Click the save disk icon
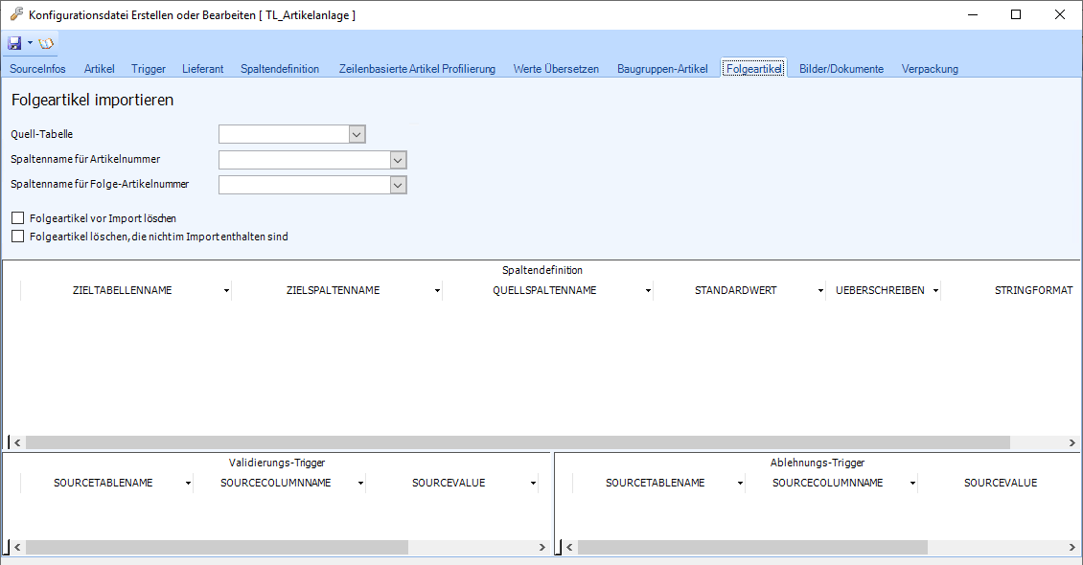The height and width of the screenshot is (565, 1083). [x=14, y=43]
